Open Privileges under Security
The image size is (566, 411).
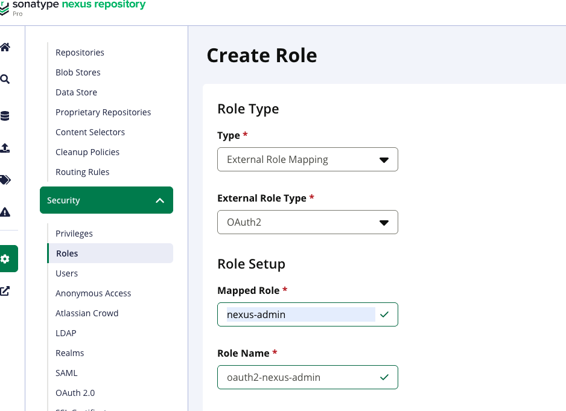[x=74, y=234]
